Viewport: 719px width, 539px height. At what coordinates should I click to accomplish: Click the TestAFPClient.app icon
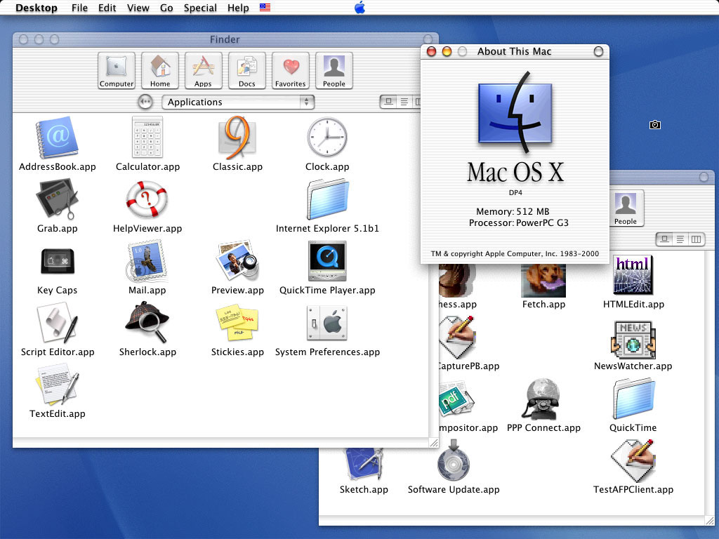[x=633, y=460]
